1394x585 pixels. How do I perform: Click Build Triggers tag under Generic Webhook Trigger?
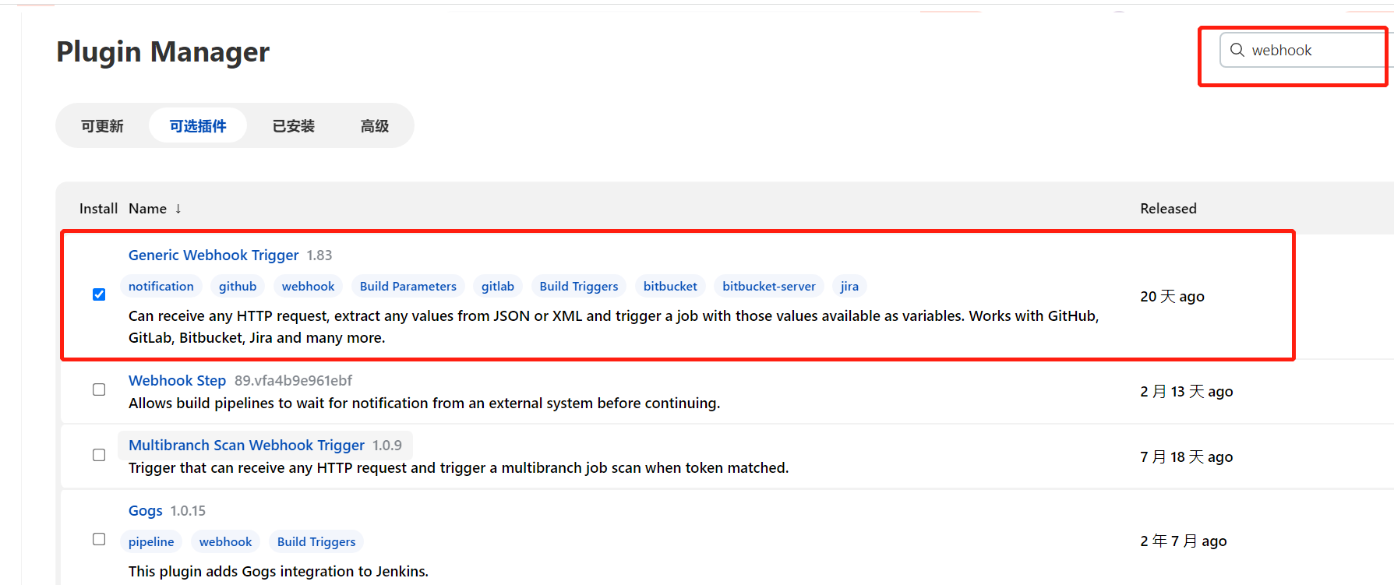(579, 287)
